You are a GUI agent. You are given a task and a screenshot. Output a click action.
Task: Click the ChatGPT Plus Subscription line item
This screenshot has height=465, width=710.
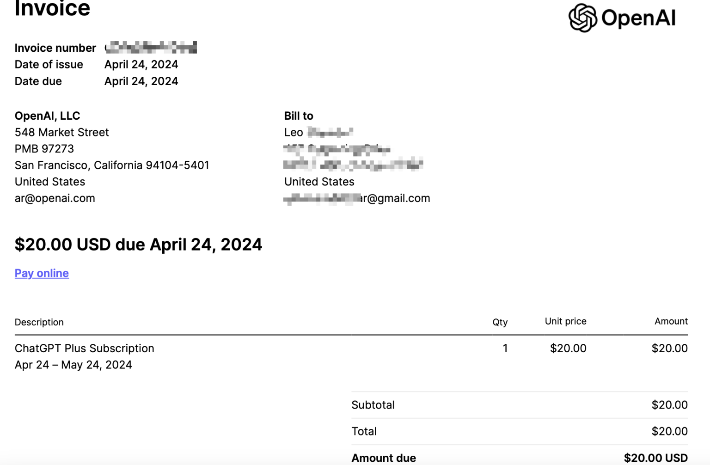tap(84, 349)
